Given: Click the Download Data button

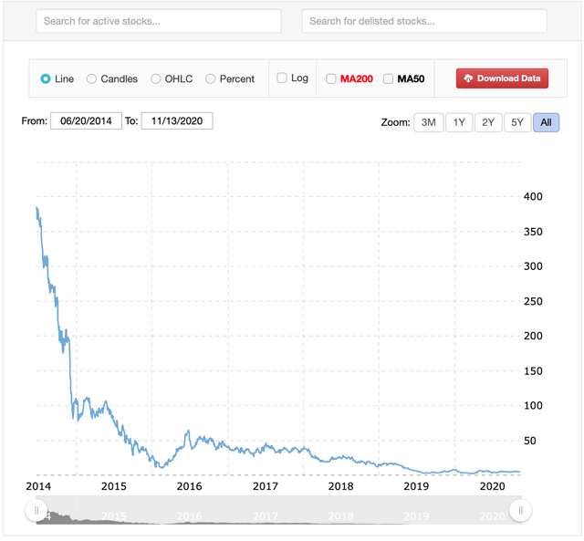Looking at the screenshot, I should point(502,78).
